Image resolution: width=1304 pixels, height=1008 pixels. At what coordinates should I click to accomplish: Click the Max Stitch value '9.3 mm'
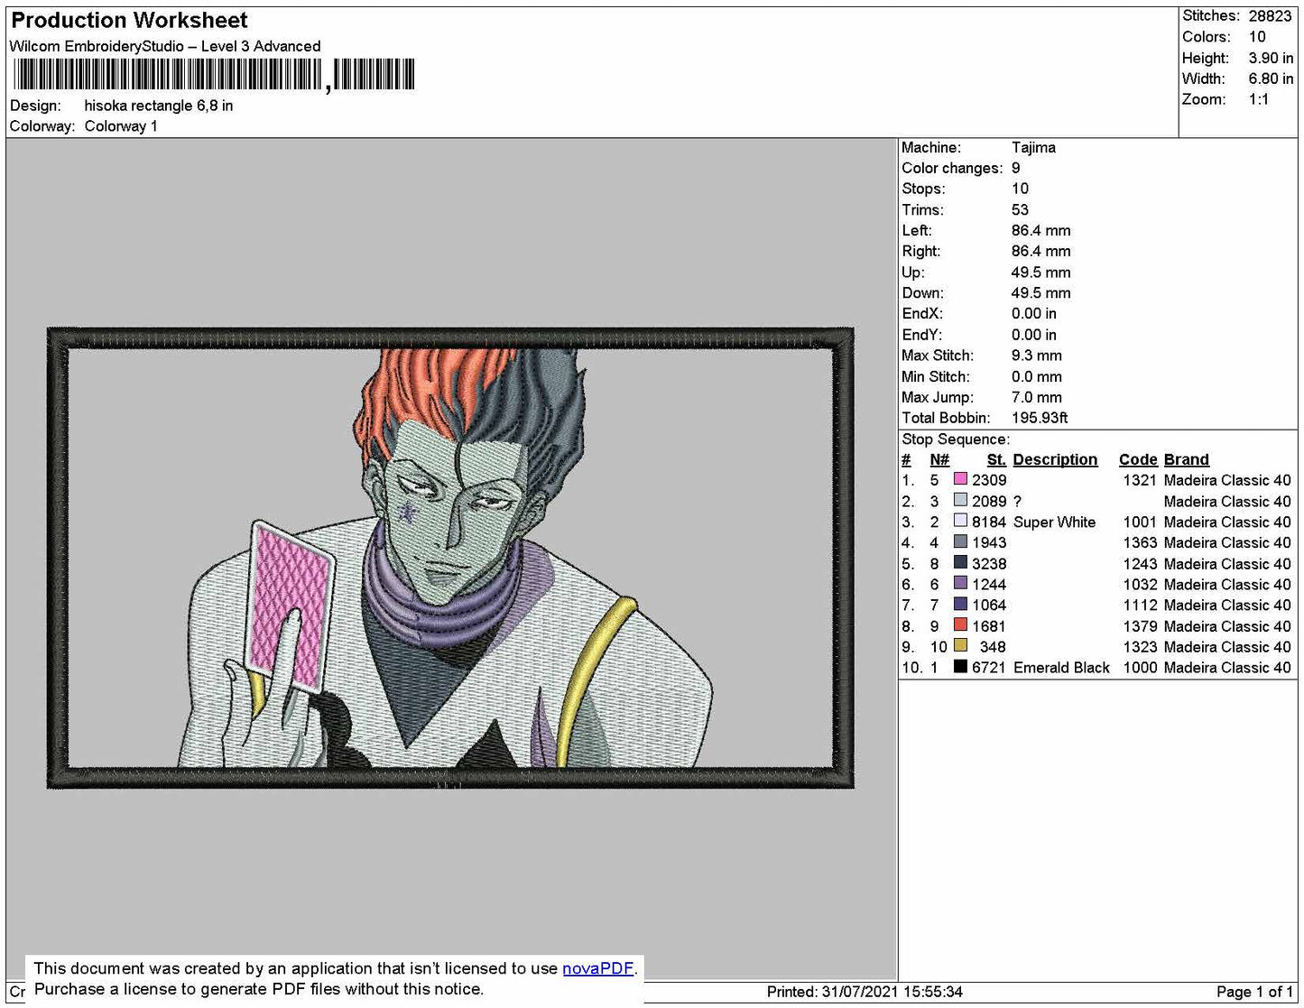coord(1036,356)
